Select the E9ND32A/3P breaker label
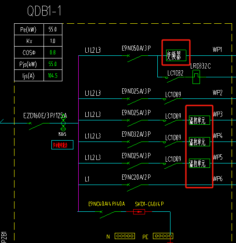 coord(136,134)
